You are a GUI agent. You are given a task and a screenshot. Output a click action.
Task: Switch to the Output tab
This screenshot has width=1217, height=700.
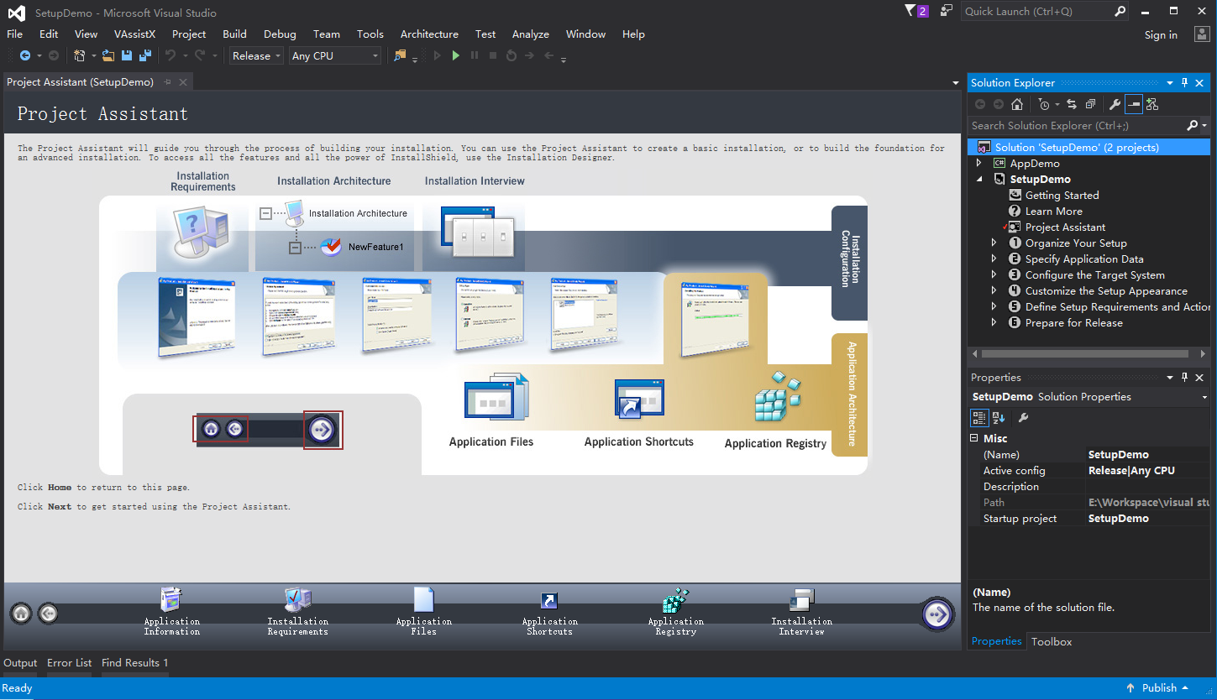pyautogui.click(x=20, y=662)
